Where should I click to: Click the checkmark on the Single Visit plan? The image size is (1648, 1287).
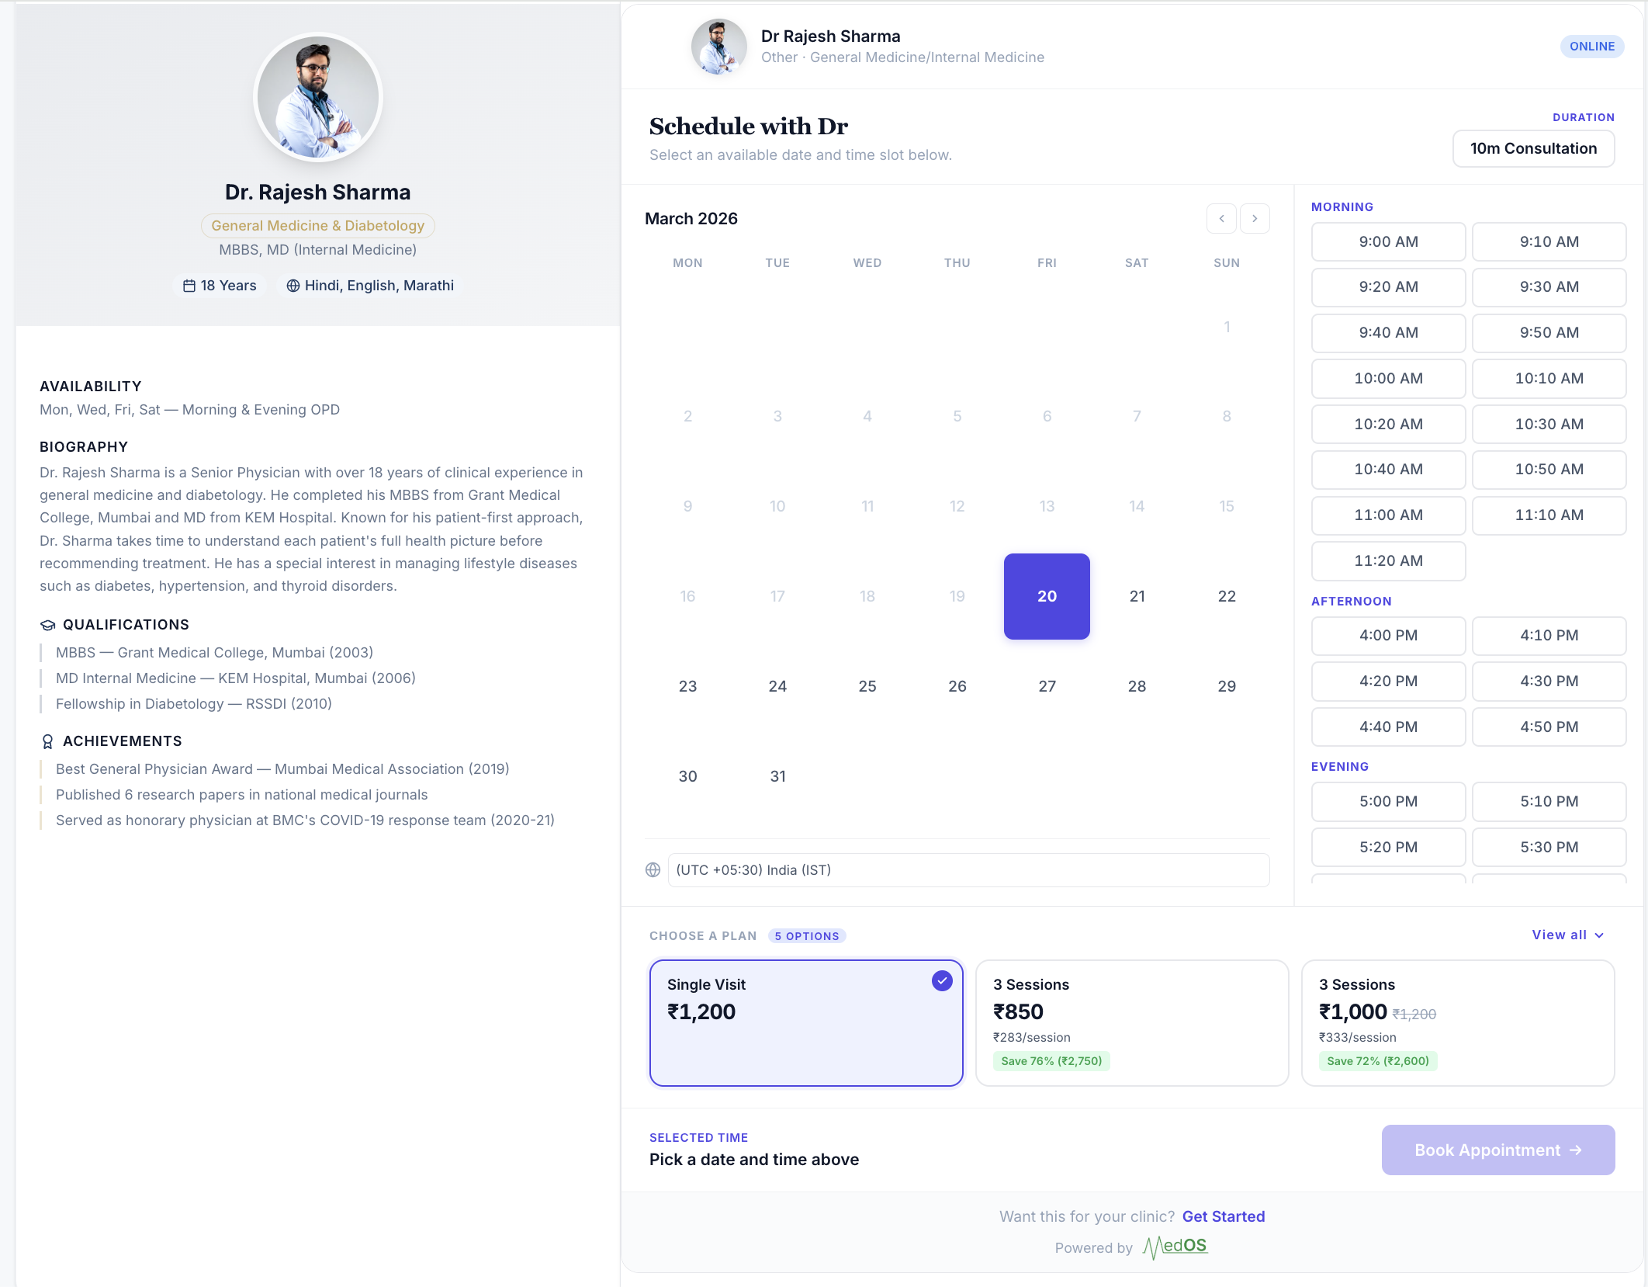(x=941, y=980)
